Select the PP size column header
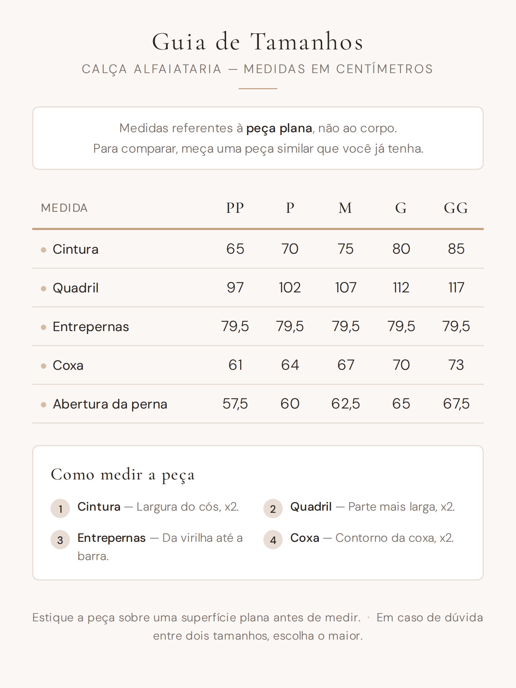 point(235,208)
